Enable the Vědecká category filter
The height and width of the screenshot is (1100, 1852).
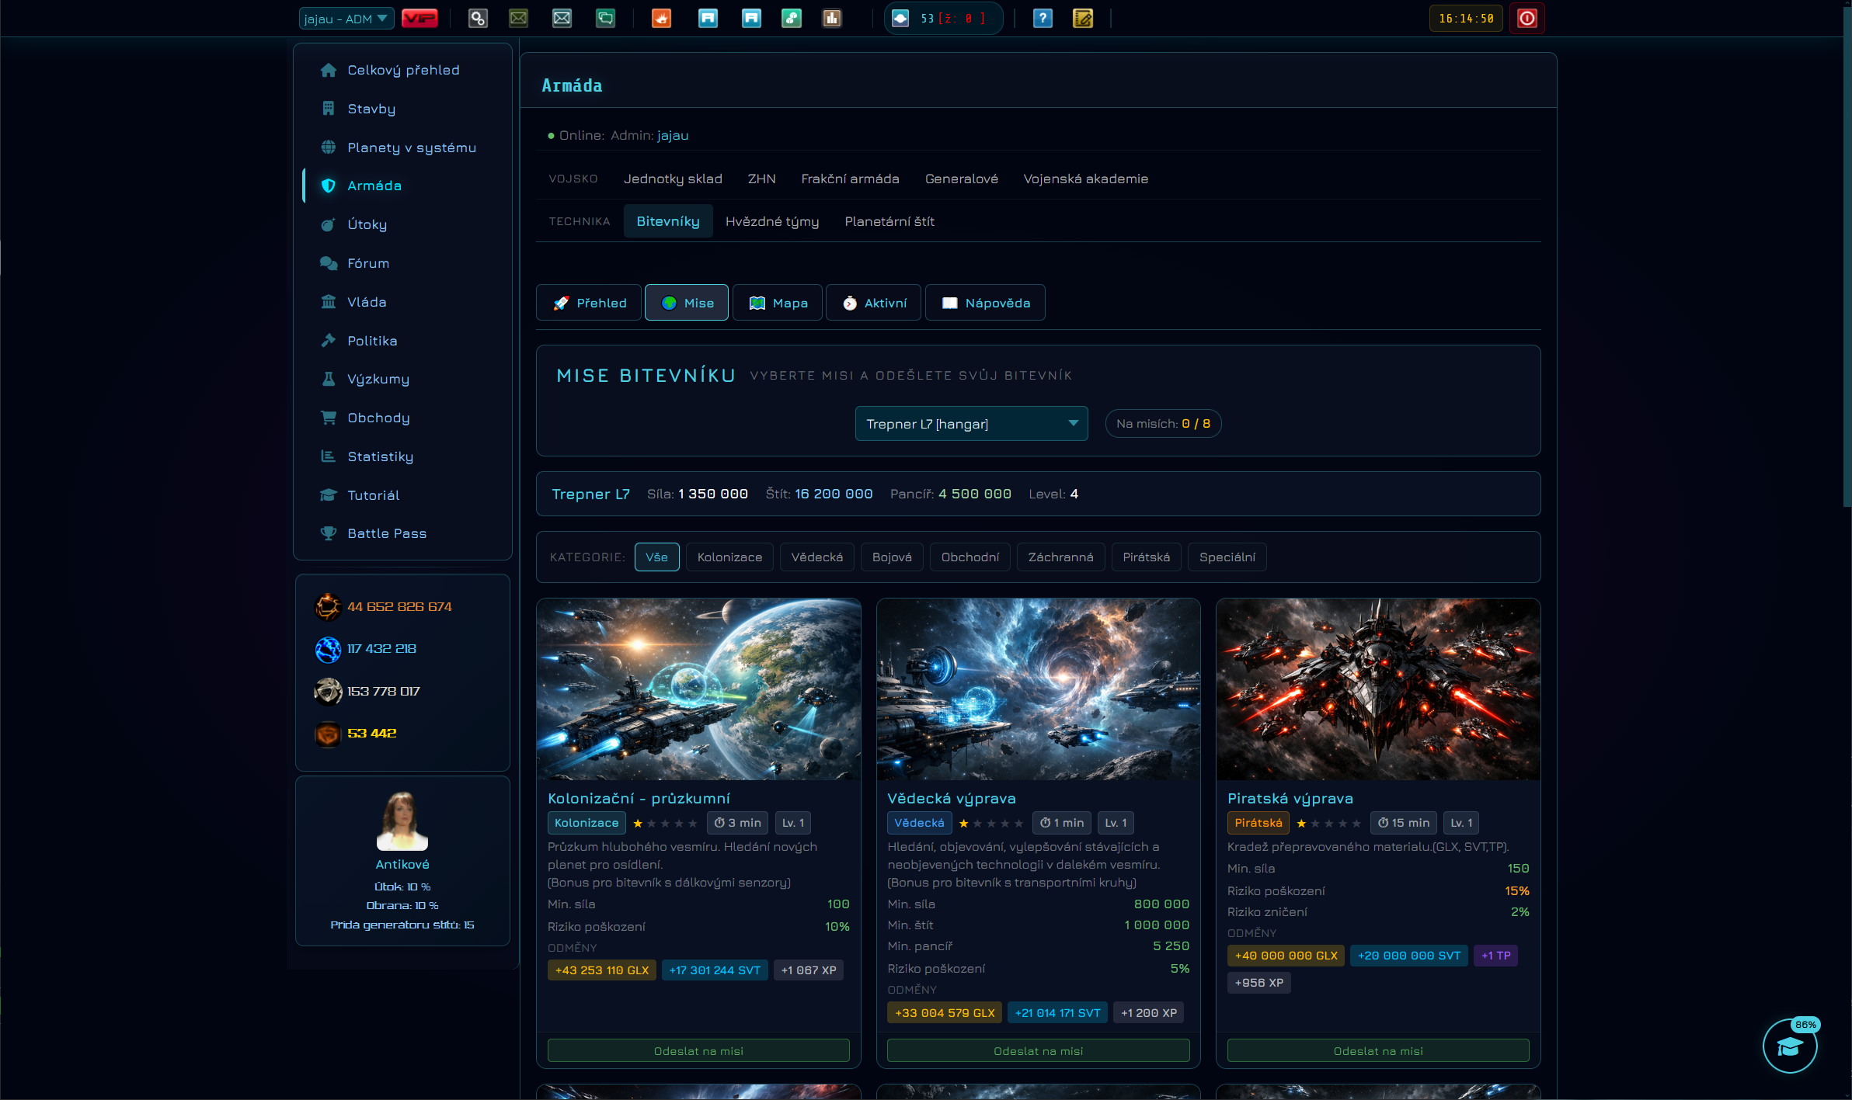(x=816, y=557)
